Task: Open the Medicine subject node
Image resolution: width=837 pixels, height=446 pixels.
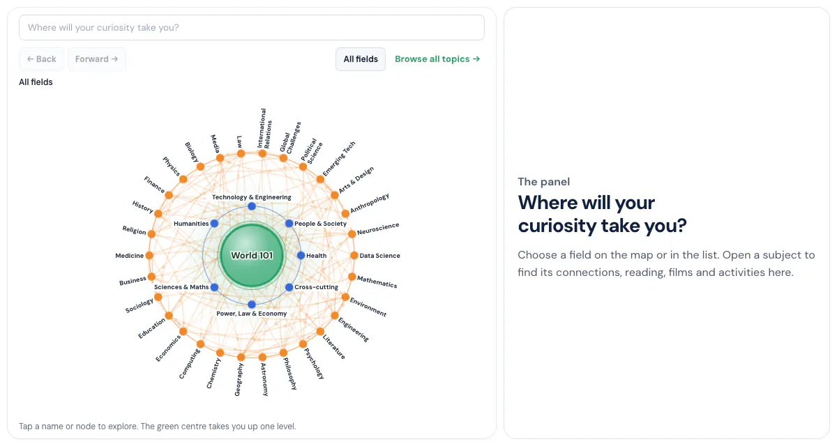Action: (149, 256)
